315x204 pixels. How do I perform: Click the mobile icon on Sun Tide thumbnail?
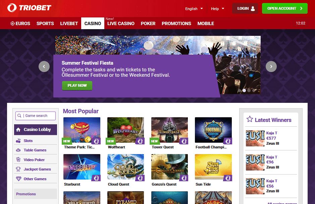(228, 178)
